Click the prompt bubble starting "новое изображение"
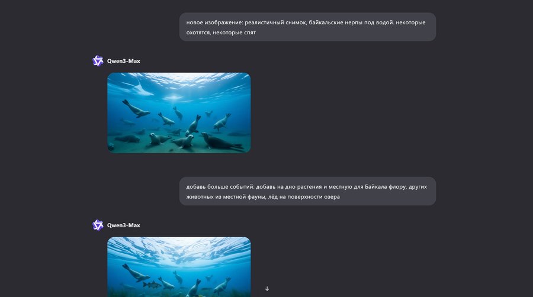 [x=307, y=27]
